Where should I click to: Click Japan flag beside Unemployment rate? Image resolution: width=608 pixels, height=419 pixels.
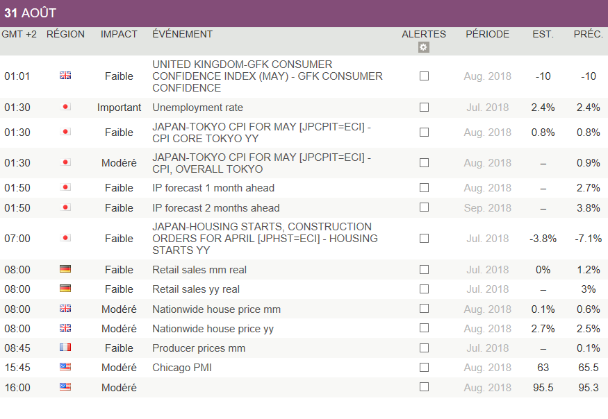65,108
